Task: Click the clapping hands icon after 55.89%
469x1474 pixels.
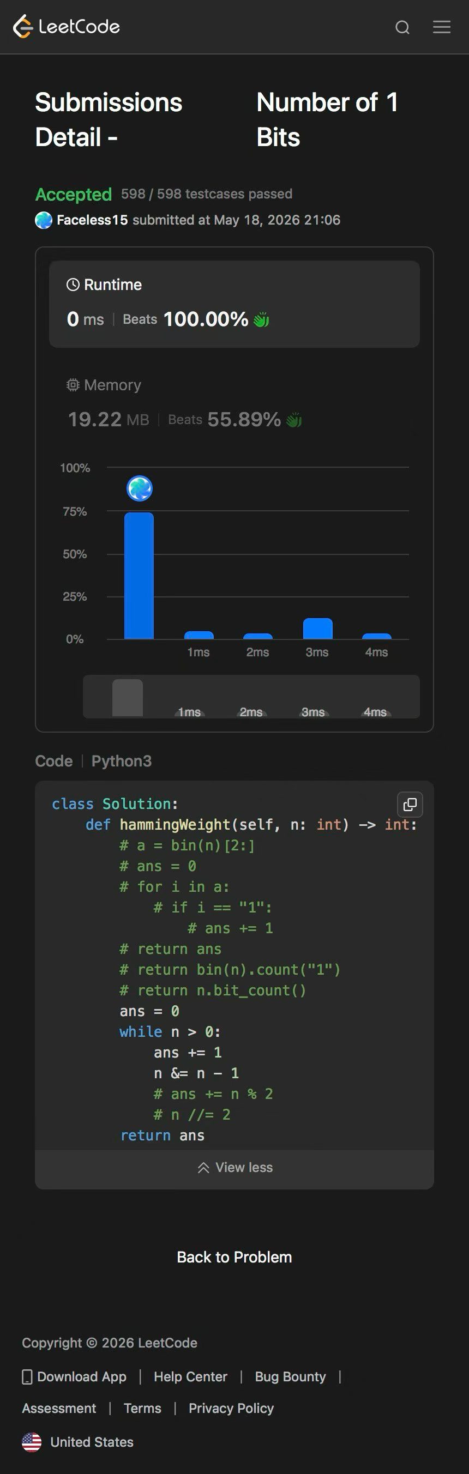Action: (294, 420)
